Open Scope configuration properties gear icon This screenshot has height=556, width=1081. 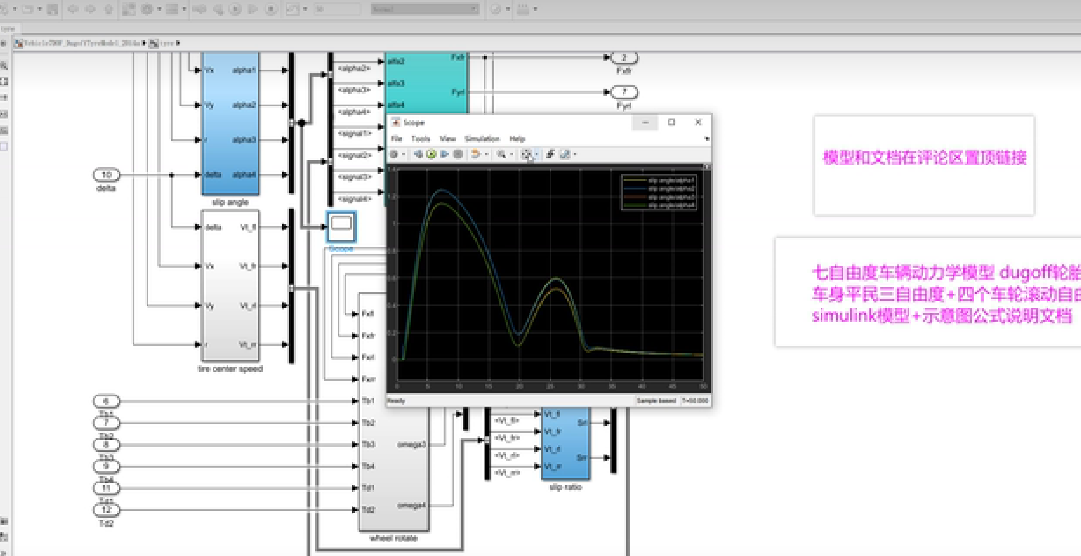[x=394, y=154]
